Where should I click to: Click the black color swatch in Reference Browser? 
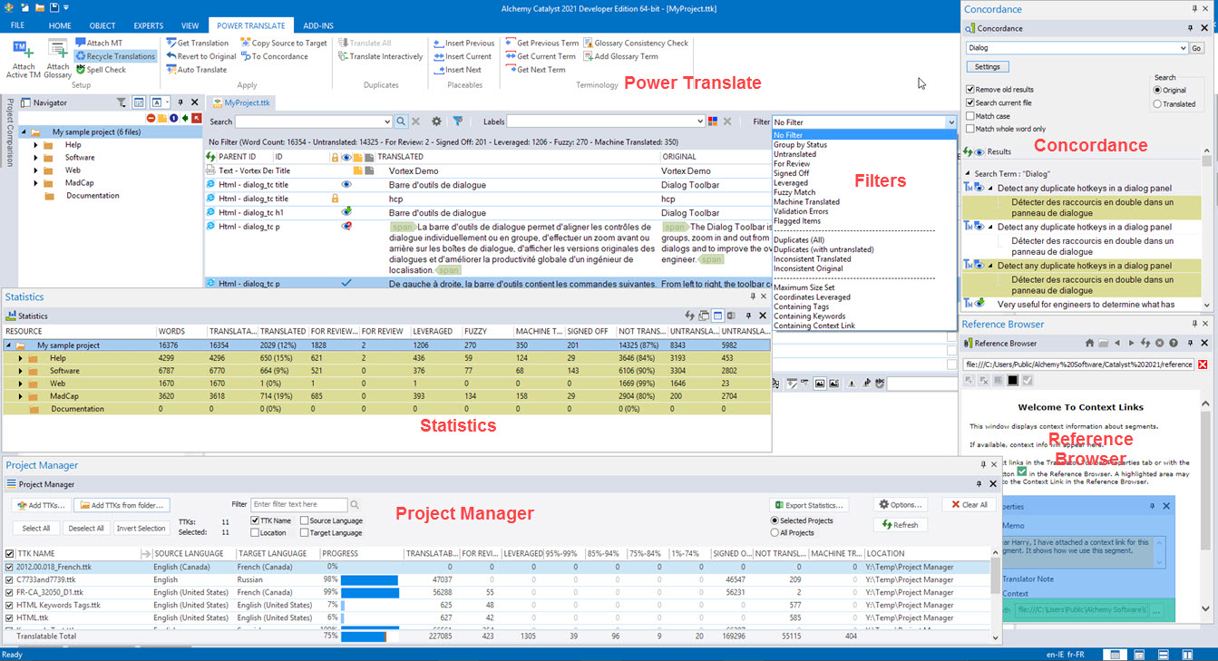point(1013,380)
